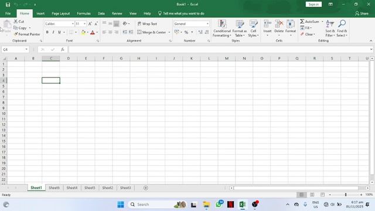Screen dimensions: 375x211
Task: Click in the formula bar input
Action: (x=219, y=49)
